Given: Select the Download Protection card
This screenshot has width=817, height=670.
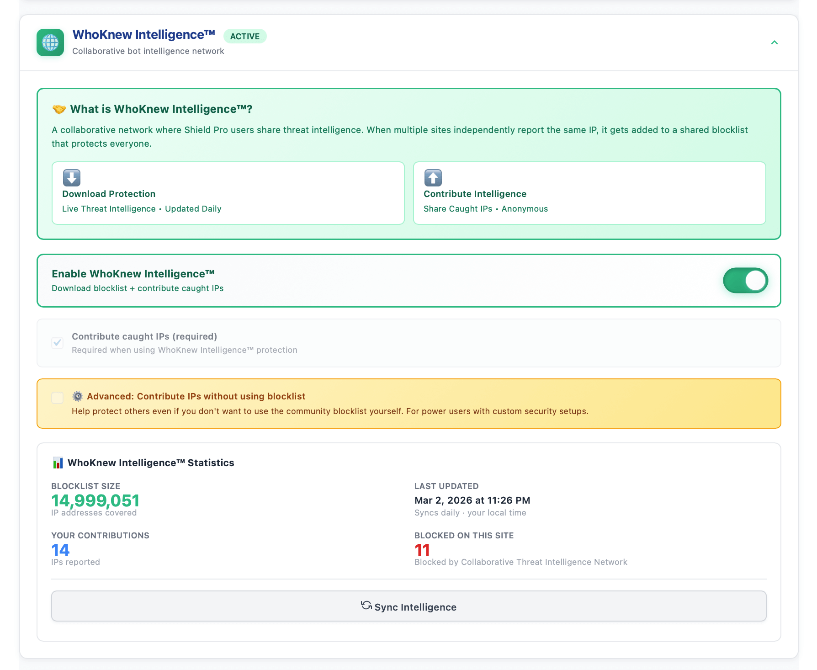Looking at the screenshot, I should click(x=228, y=192).
